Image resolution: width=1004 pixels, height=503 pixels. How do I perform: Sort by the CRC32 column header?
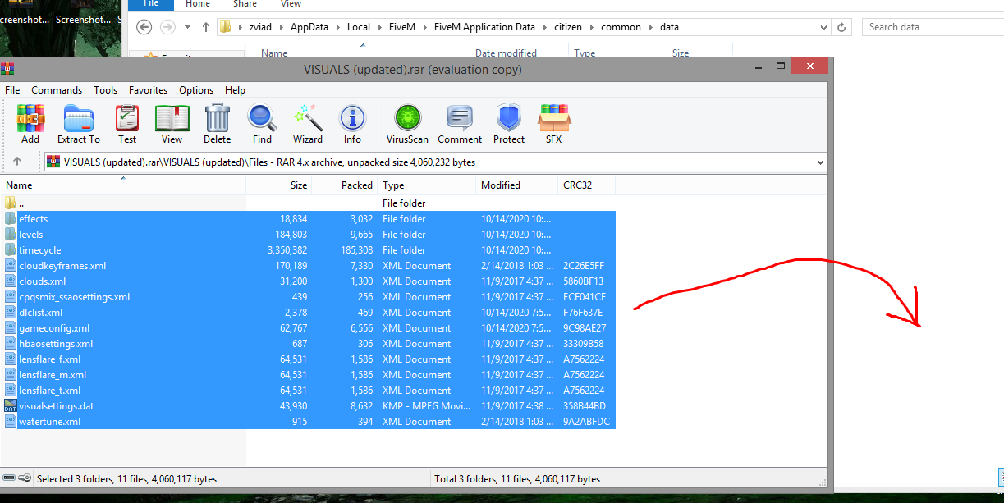click(586, 185)
